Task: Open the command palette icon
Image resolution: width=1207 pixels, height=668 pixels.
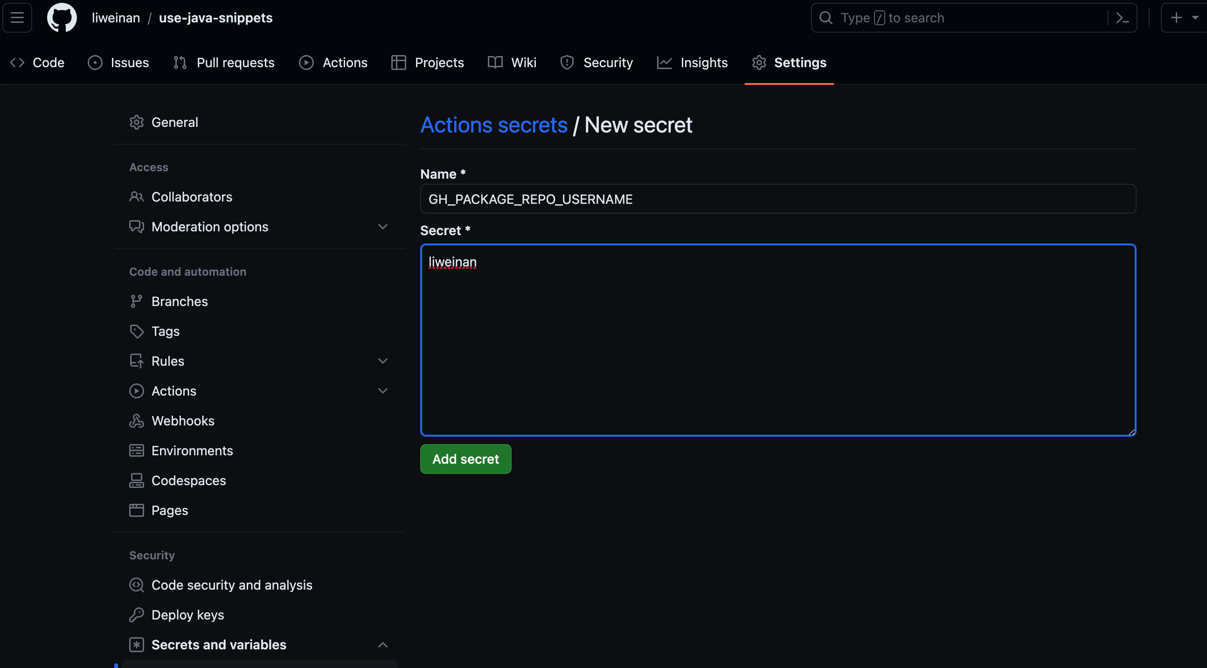Action: pyautogui.click(x=1122, y=18)
